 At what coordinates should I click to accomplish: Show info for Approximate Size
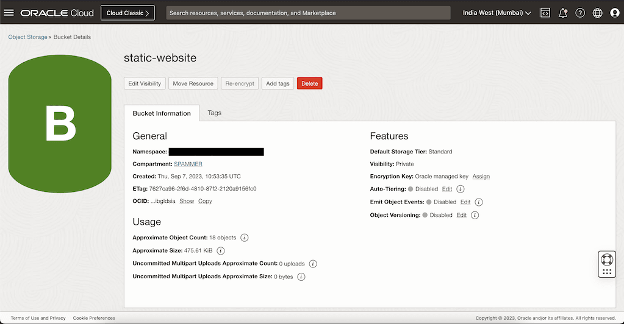pyautogui.click(x=220, y=250)
